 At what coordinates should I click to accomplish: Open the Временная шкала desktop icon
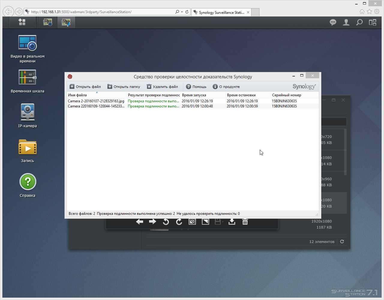[x=28, y=81]
